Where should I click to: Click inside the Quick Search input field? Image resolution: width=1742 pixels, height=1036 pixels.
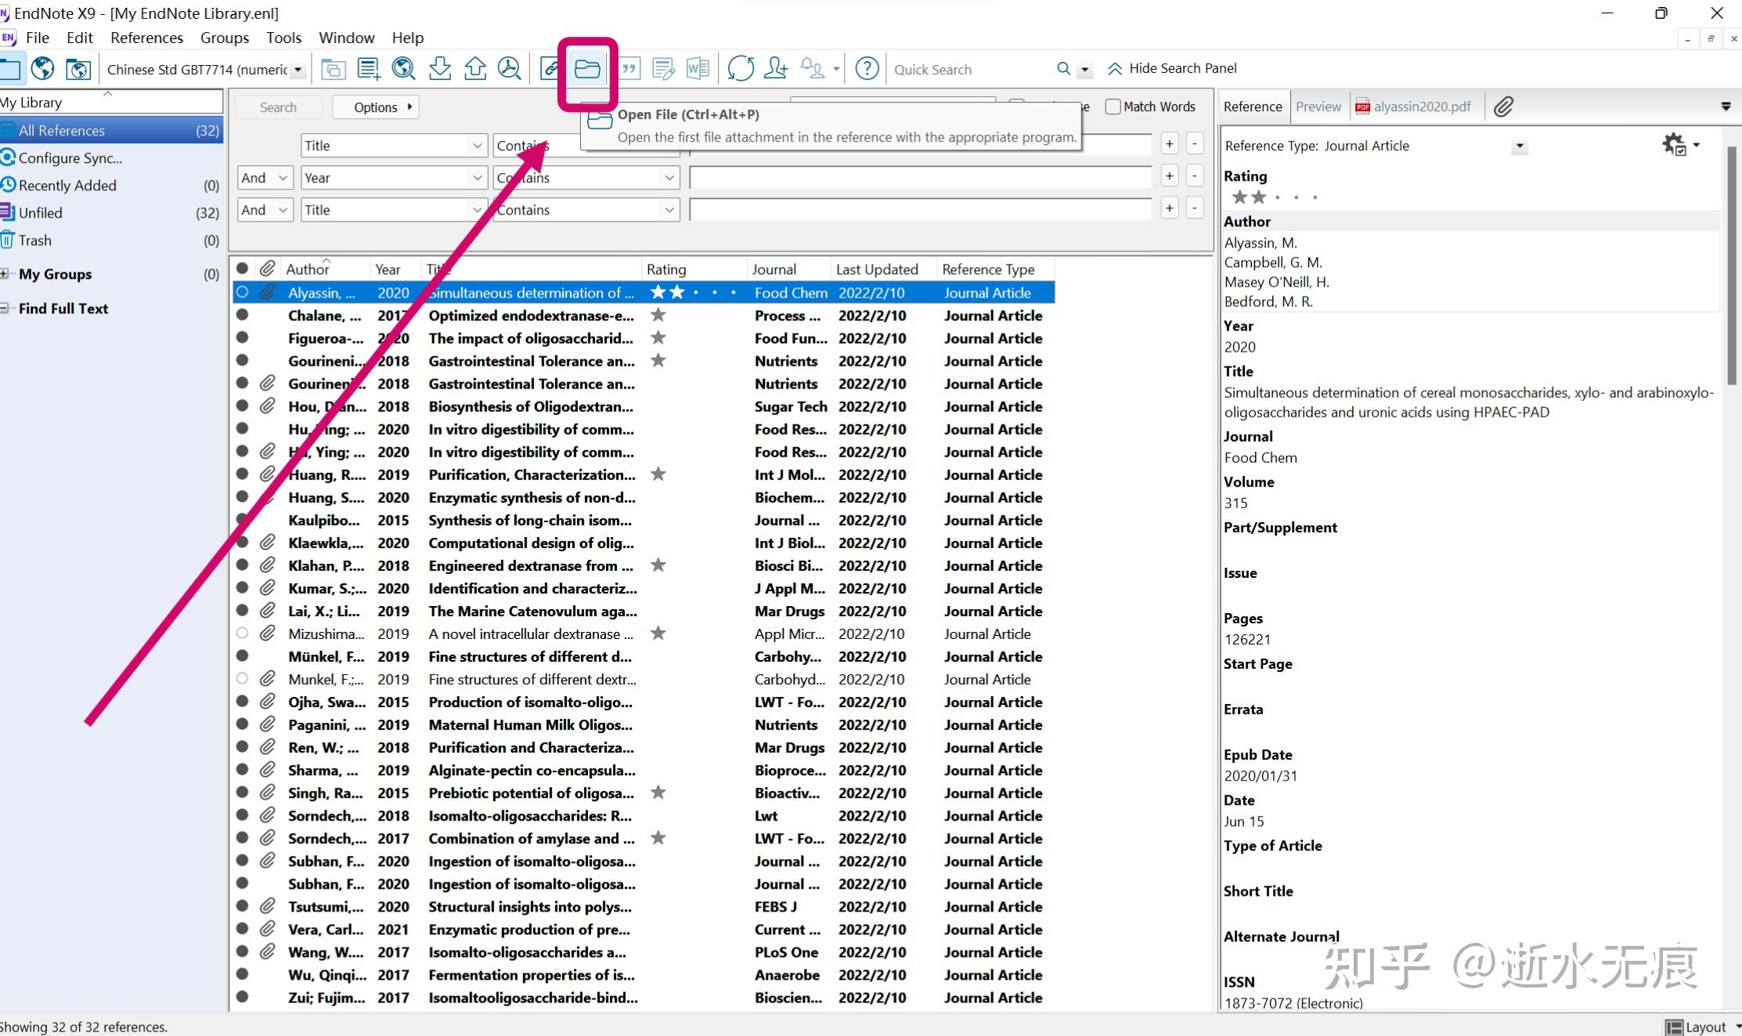click(971, 69)
